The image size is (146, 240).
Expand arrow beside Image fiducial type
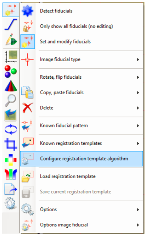click(x=138, y=59)
